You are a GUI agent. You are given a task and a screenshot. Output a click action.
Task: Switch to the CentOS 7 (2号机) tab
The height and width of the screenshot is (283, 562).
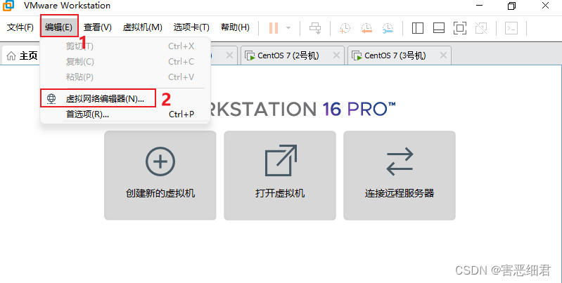(288, 55)
